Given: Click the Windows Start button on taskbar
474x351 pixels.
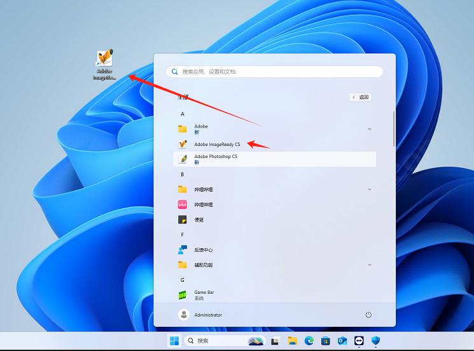Looking at the screenshot, I should pos(174,341).
